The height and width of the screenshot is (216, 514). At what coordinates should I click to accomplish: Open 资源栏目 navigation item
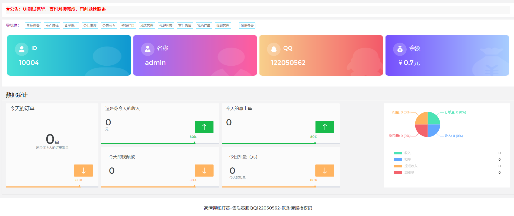pyautogui.click(x=128, y=26)
